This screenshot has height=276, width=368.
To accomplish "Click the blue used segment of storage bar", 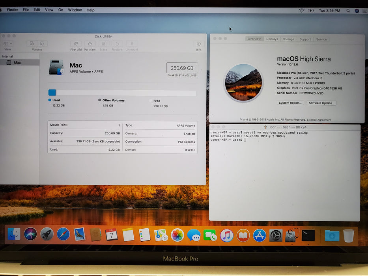I will [x=52, y=93].
